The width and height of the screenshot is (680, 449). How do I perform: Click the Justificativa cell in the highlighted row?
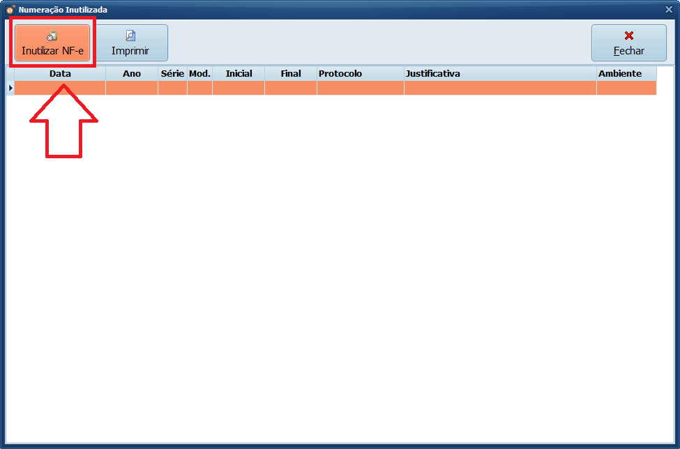point(499,88)
